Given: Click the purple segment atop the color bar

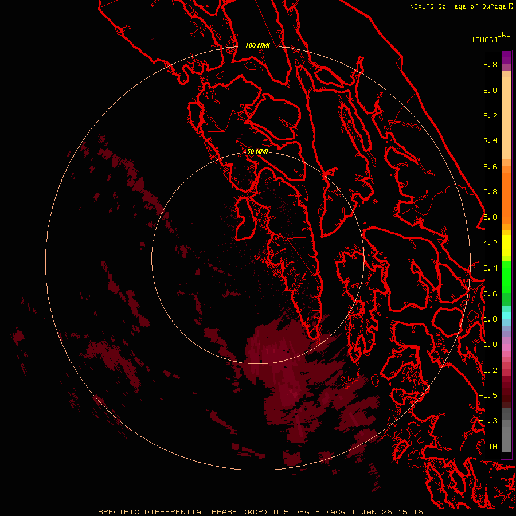Looking at the screenshot, I should pyautogui.click(x=506, y=57).
